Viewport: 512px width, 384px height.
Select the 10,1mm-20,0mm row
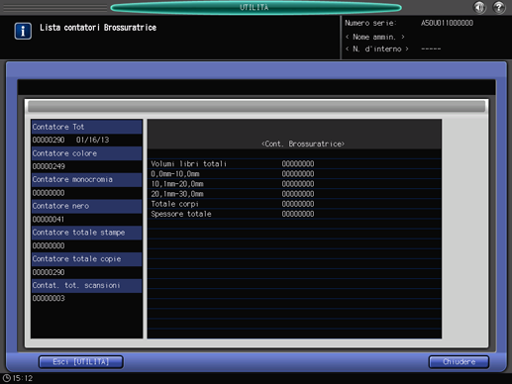coord(294,184)
